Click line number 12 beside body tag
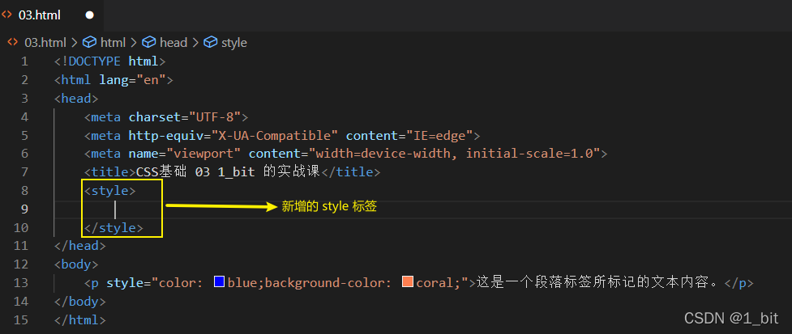792x334 pixels. click(21, 264)
